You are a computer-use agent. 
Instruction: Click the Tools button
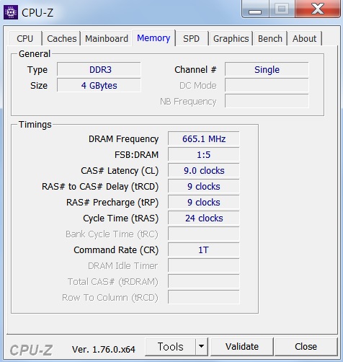(x=171, y=346)
